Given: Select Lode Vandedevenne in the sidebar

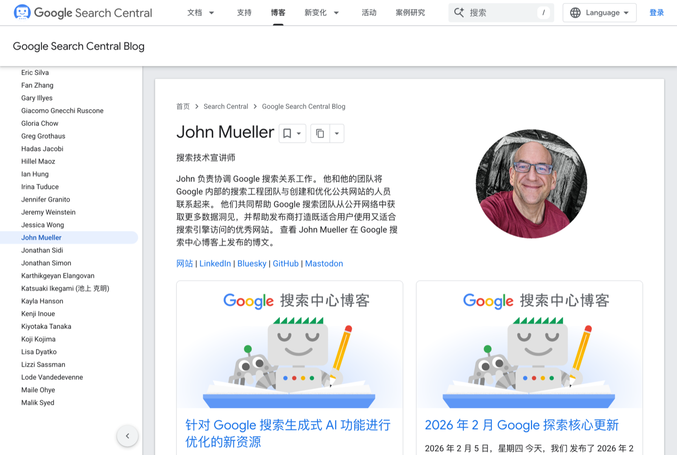Looking at the screenshot, I should [x=52, y=377].
